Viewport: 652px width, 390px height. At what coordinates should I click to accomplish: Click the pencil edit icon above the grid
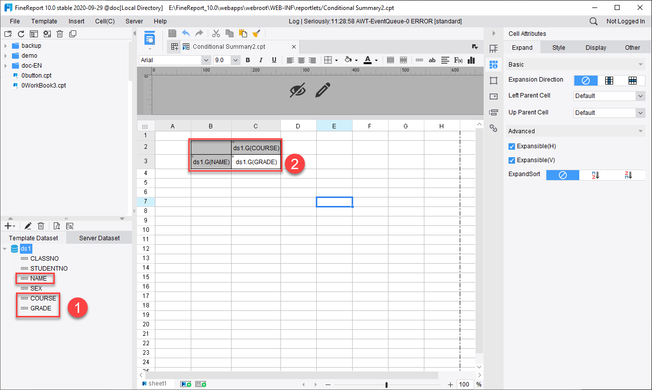tap(323, 90)
